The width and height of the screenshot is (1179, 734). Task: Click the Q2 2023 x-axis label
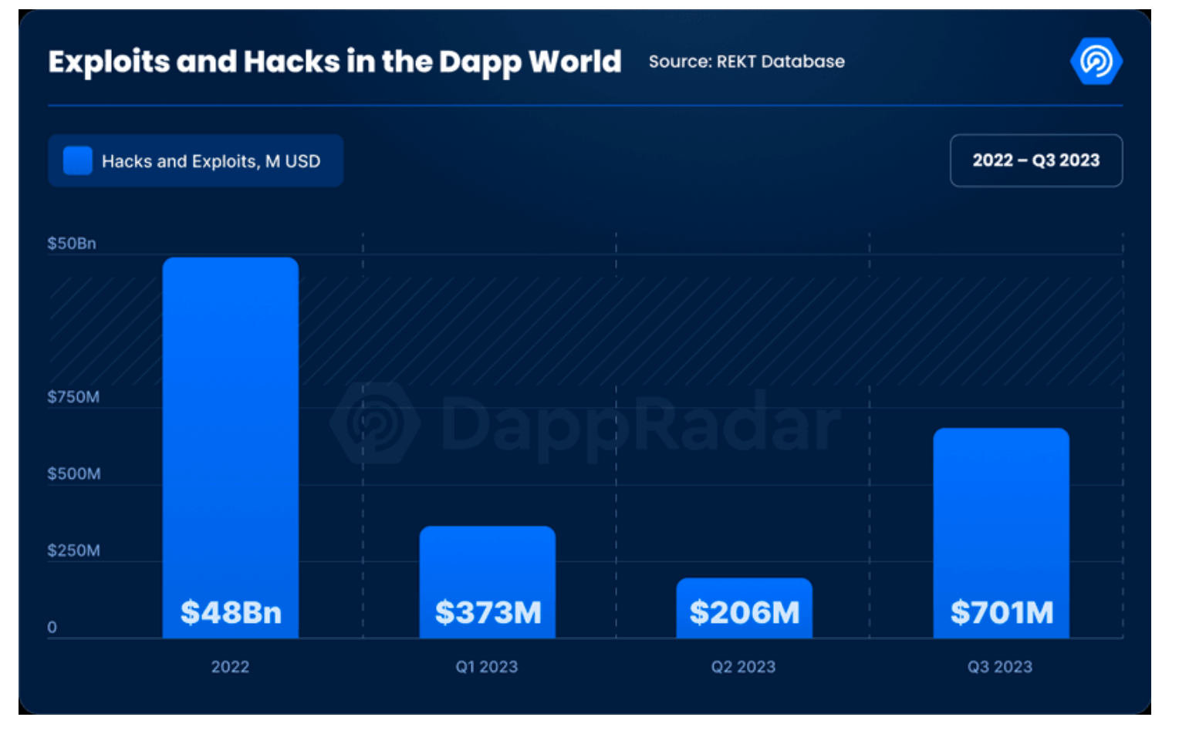pyautogui.click(x=744, y=667)
